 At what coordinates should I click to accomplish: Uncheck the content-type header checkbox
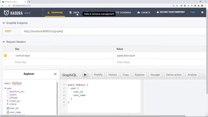pyautogui.click(x=5, y=56)
